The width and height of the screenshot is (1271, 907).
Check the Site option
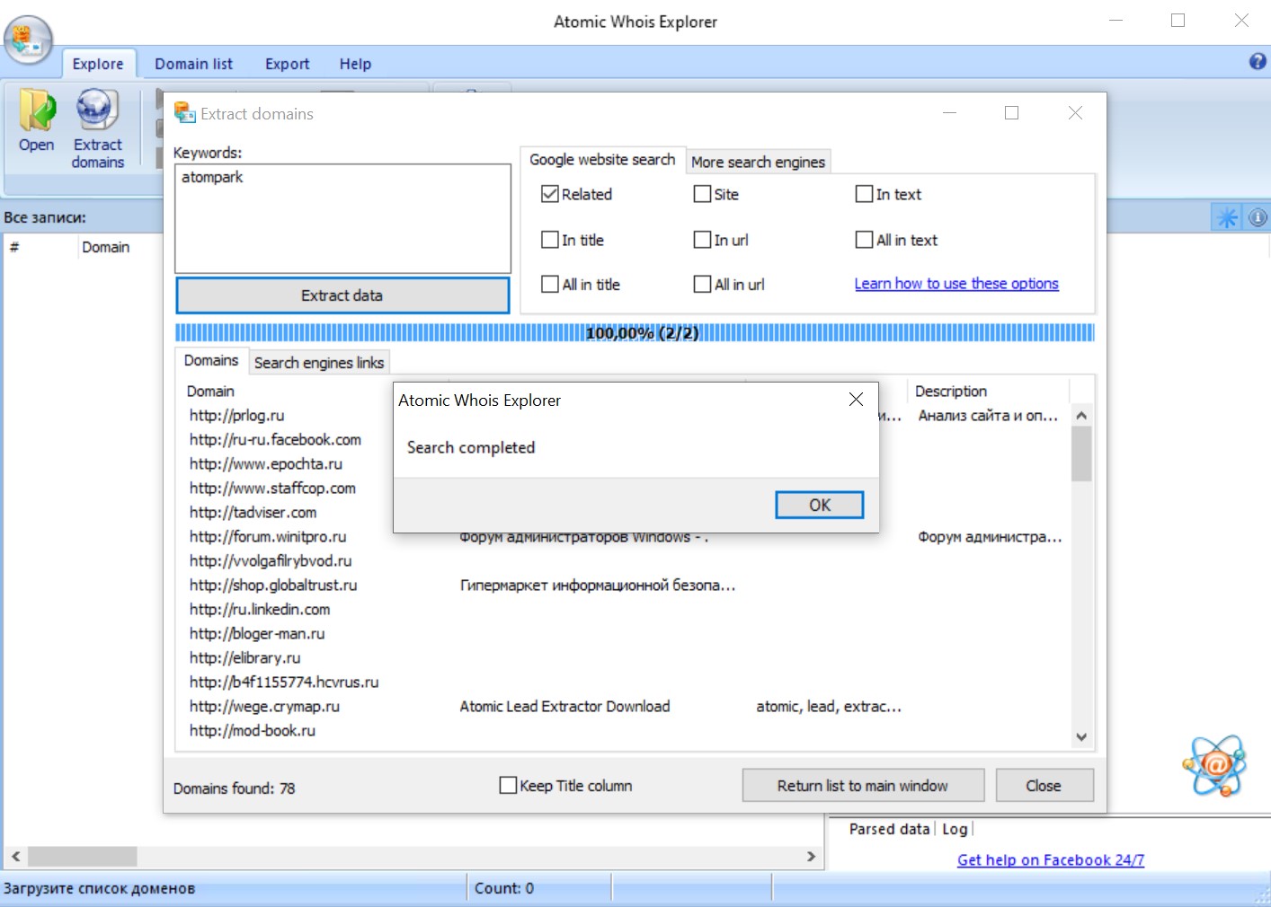coord(703,194)
